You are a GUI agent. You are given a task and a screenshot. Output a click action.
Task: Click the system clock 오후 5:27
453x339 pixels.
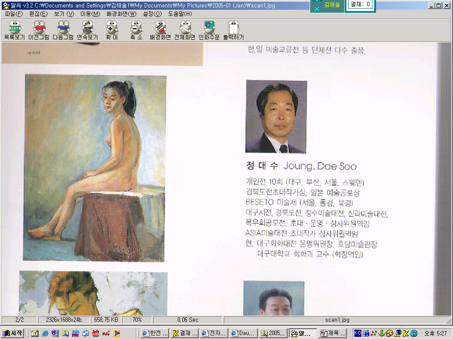(436, 333)
